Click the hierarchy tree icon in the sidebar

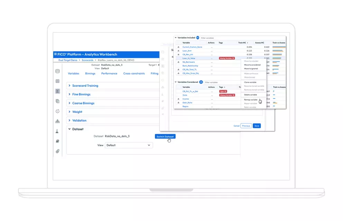[x=57, y=122]
